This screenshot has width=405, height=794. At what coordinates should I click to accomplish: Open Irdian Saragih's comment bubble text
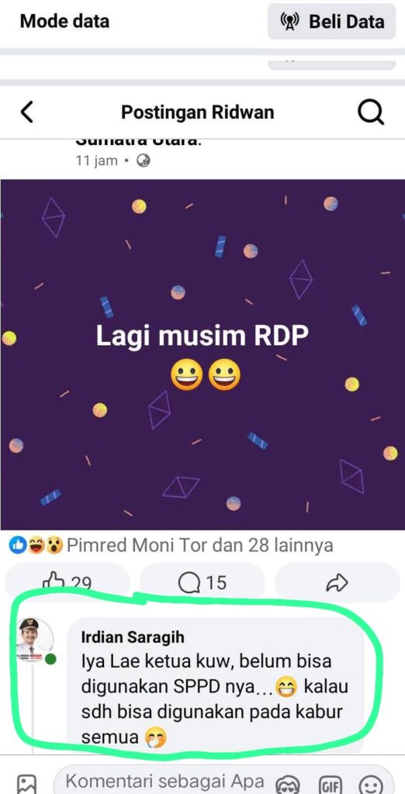pos(214,700)
